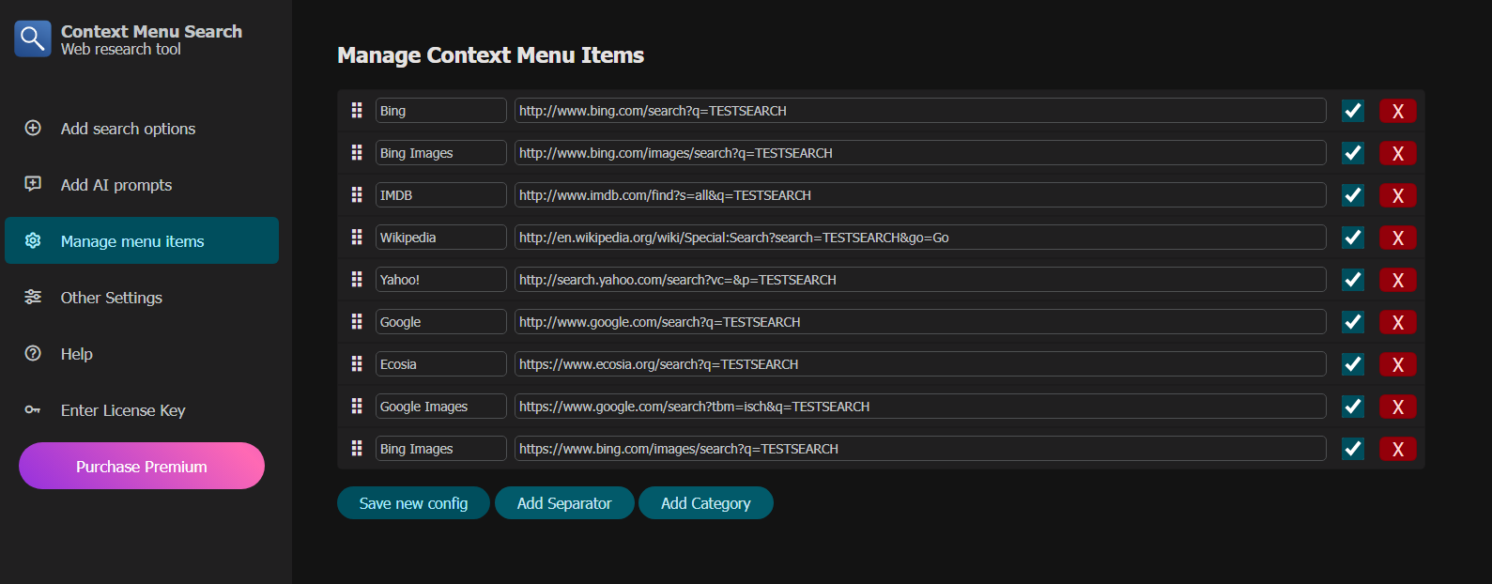Remove the Yahoo! entry using red X
This screenshot has width=1492, height=584.
pyautogui.click(x=1398, y=280)
